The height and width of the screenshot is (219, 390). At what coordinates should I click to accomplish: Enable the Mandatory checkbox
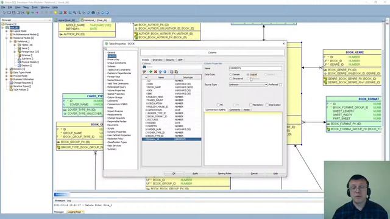coord(250,105)
